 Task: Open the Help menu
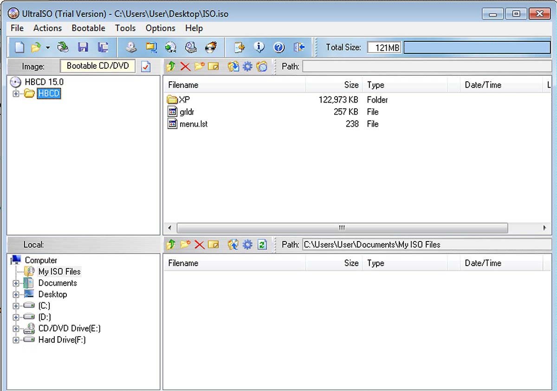pos(194,28)
